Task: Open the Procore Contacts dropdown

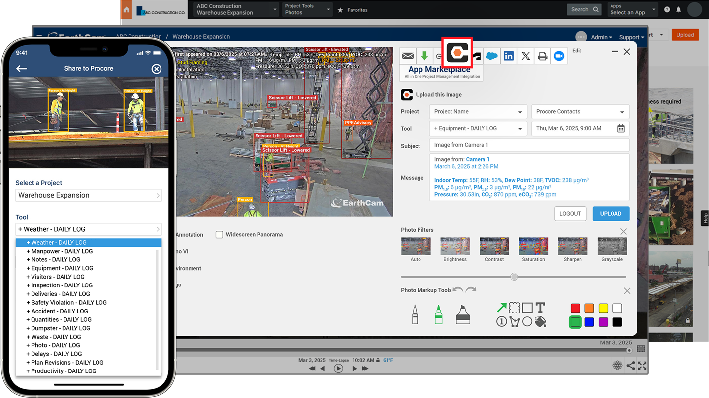Action: (x=580, y=112)
